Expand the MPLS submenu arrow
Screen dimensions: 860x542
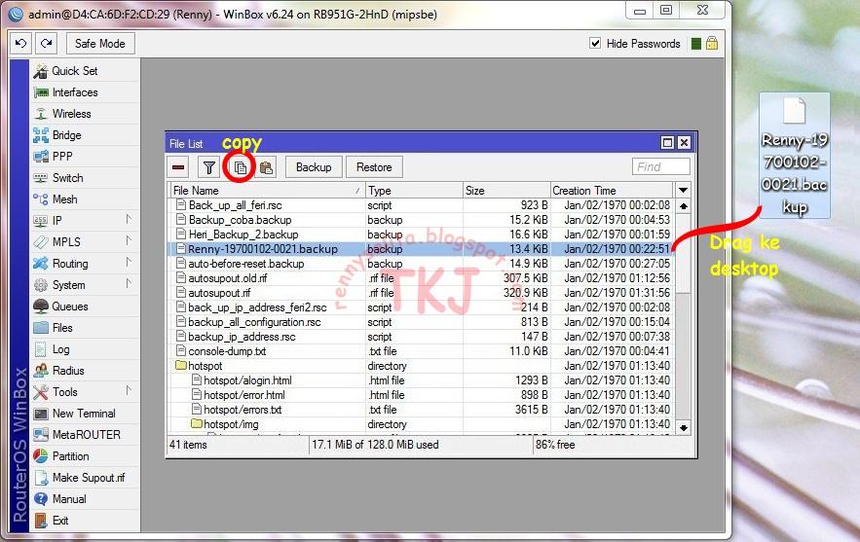pyautogui.click(x=128, y=241)
